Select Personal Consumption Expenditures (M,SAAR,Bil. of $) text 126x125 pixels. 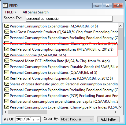(54, 26)
